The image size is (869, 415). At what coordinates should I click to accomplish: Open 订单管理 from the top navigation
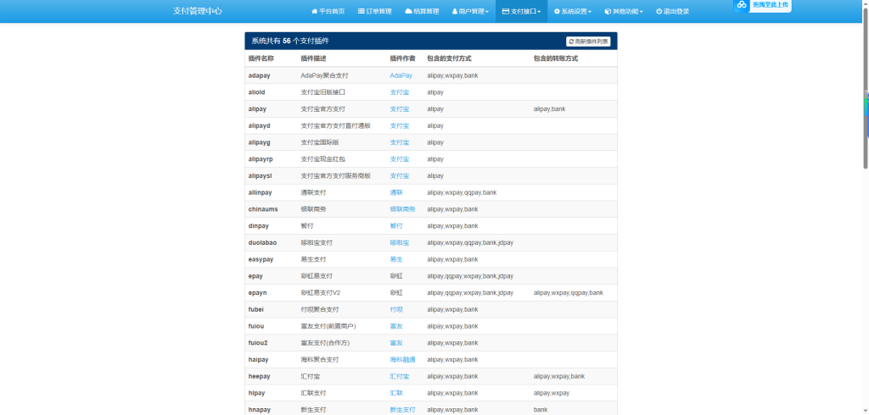tap(374, 11)
